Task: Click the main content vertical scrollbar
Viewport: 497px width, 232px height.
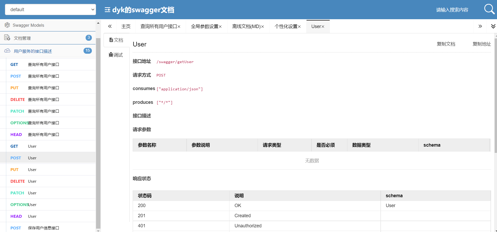Action: (x=495, y=95)
